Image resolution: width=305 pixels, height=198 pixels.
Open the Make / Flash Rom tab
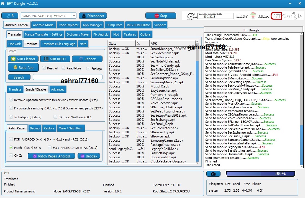point(70,128)
